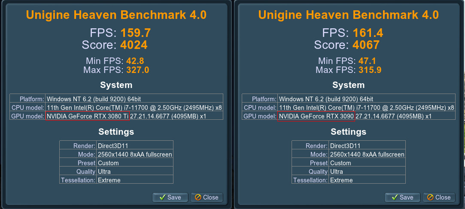Select NVIDIA GeForce RTX 3090 text
The height and width of the screenshot is (209, 465).
pos(316,116)
